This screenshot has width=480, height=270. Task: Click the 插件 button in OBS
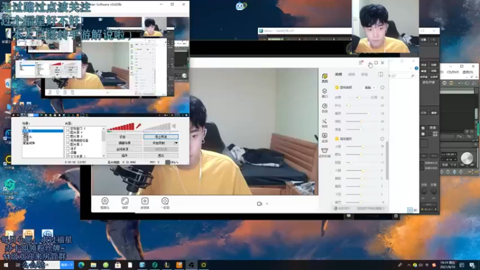[124, 155]
